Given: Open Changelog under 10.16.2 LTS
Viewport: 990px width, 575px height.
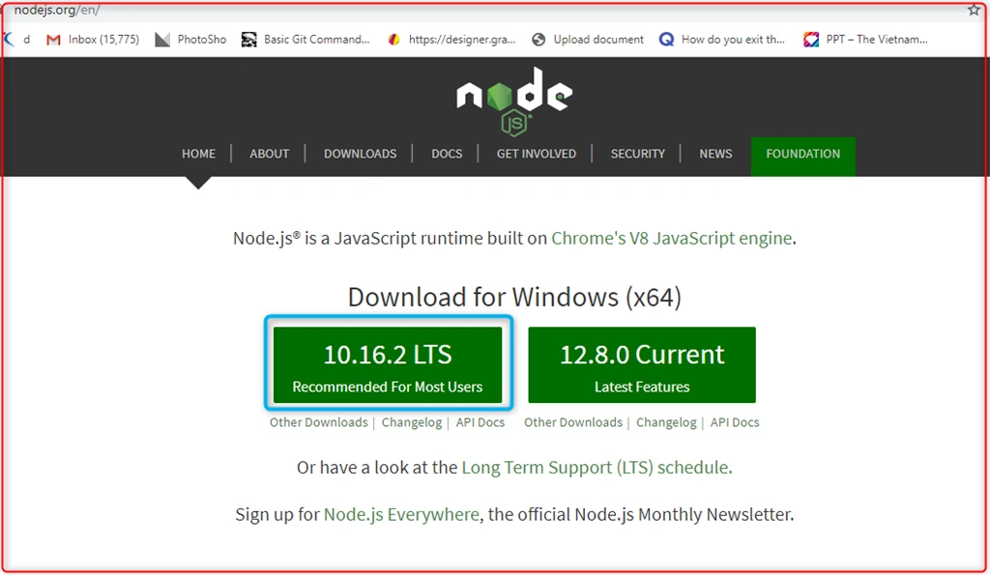Looking at the screenshot, I should pyautogui.click(x=412, y=422).
